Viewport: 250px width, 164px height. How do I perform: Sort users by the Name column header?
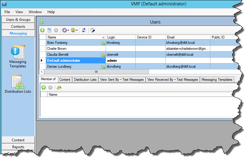click(x=75, y=37)
